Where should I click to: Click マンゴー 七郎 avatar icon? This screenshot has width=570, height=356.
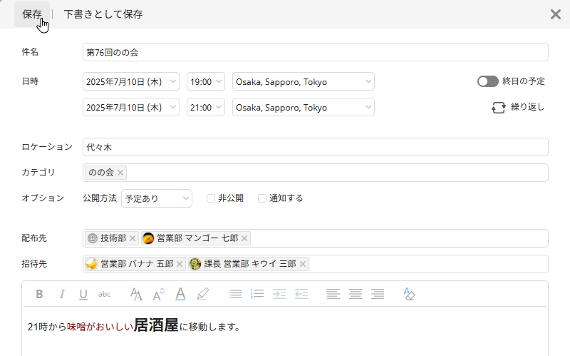click(x=148, y=238)
